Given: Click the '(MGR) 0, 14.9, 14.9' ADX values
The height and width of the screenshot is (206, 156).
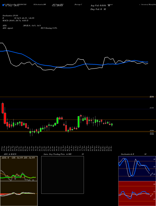Looking at the screenshot, I should tap(32, 26).
